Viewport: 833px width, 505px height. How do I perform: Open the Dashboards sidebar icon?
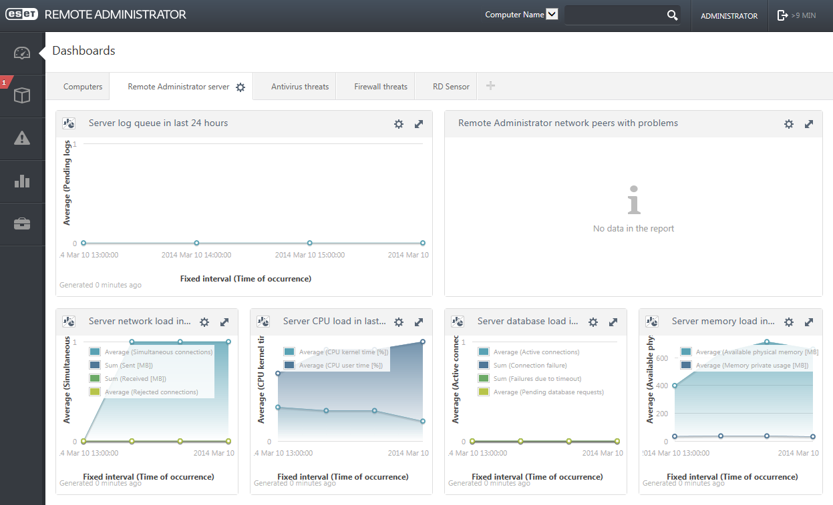[x=22, y=53]
